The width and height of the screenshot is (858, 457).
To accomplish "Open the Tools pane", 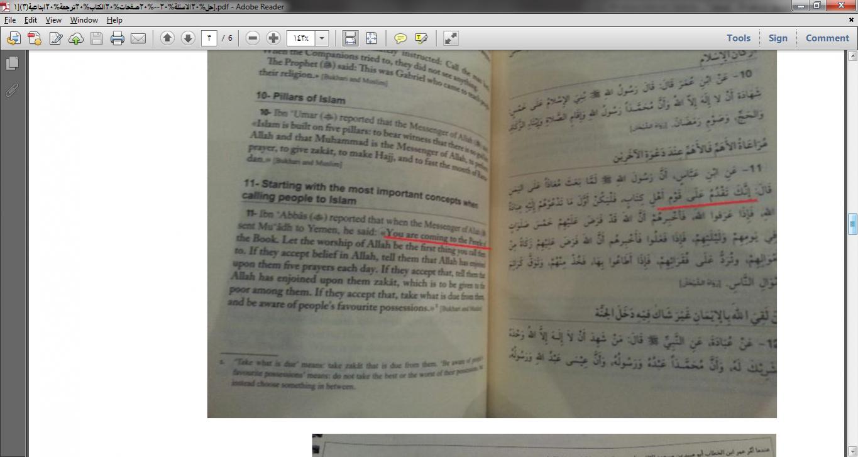I will (739, 38).
